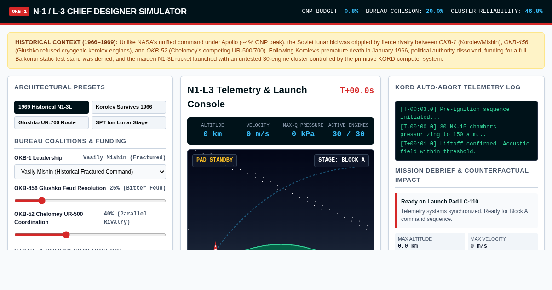
Task: Click the 40% (Parallel Rivalry) value
Action: (135, 218)
